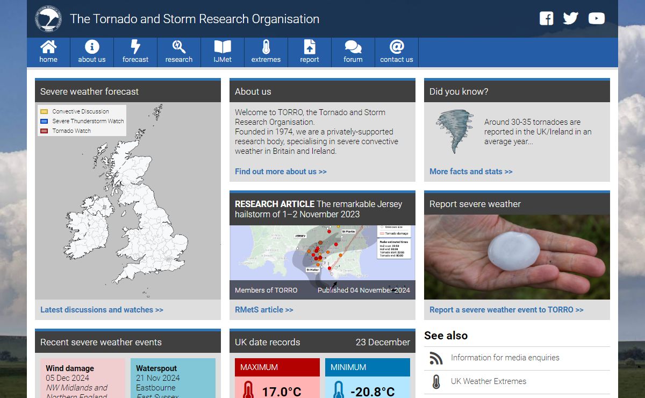Open 'Information for media enquiries' link

pyautogui.click(x=505, y=358)
